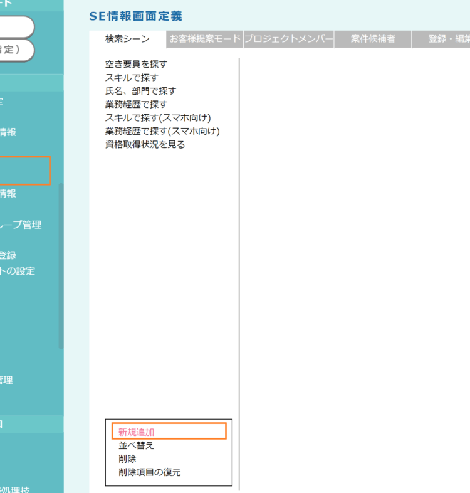The width and height of the screenshot is (470, 493).
Task: Click the 並べ替え action
Action: (136, 445)
